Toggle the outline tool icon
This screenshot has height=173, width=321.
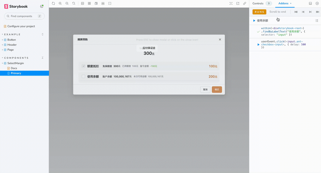pos(110,3)
